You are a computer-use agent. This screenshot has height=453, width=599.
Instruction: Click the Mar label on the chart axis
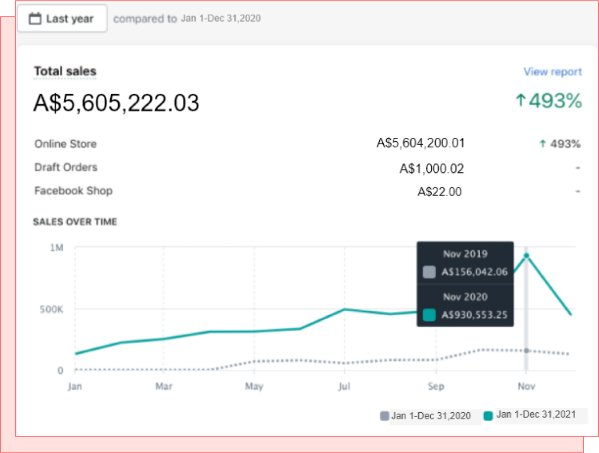pyautogui.click(x=164, y=387)
